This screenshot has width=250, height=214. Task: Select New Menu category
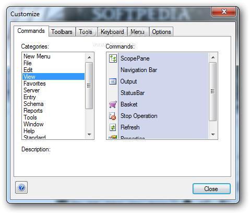coord(53,56)
